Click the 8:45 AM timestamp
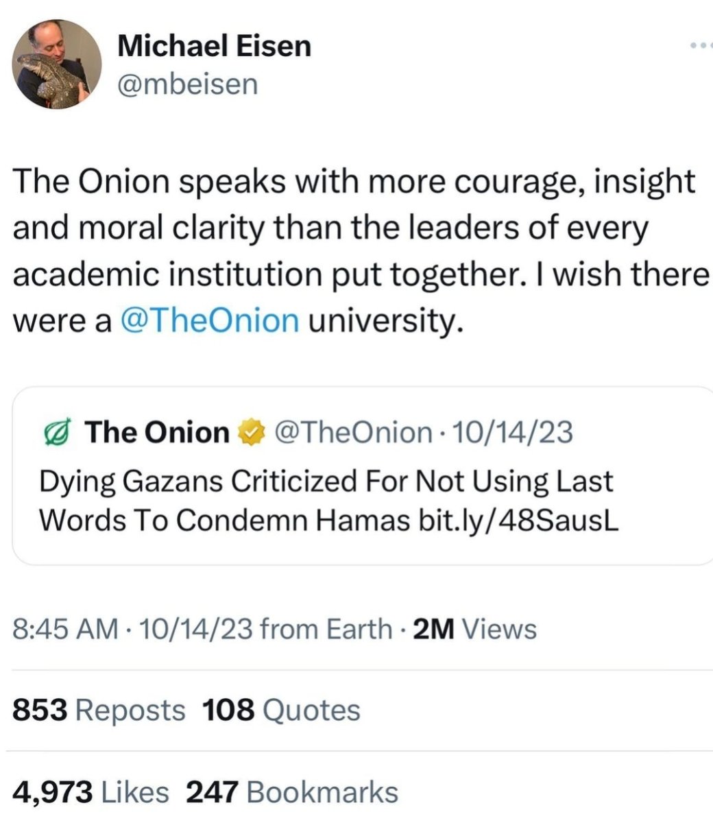The width and height of the screenshot is (713, 823). (x=66, y=628)
